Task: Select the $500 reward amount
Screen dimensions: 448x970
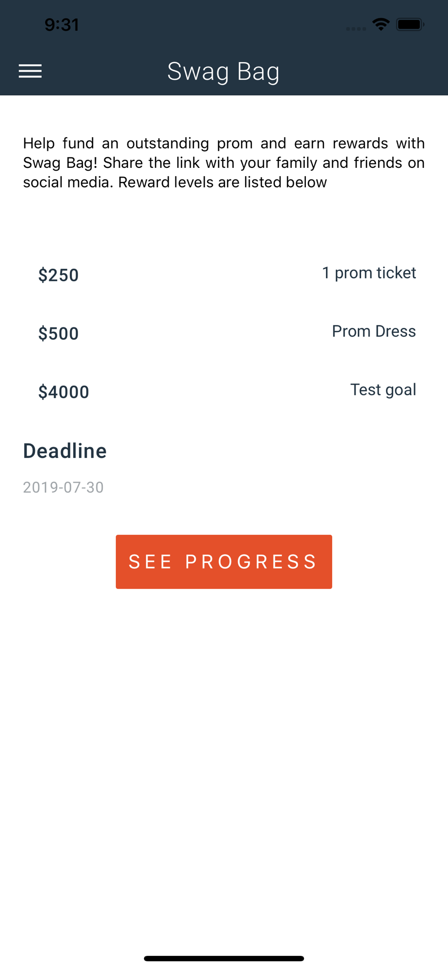Action: (59, 334)
